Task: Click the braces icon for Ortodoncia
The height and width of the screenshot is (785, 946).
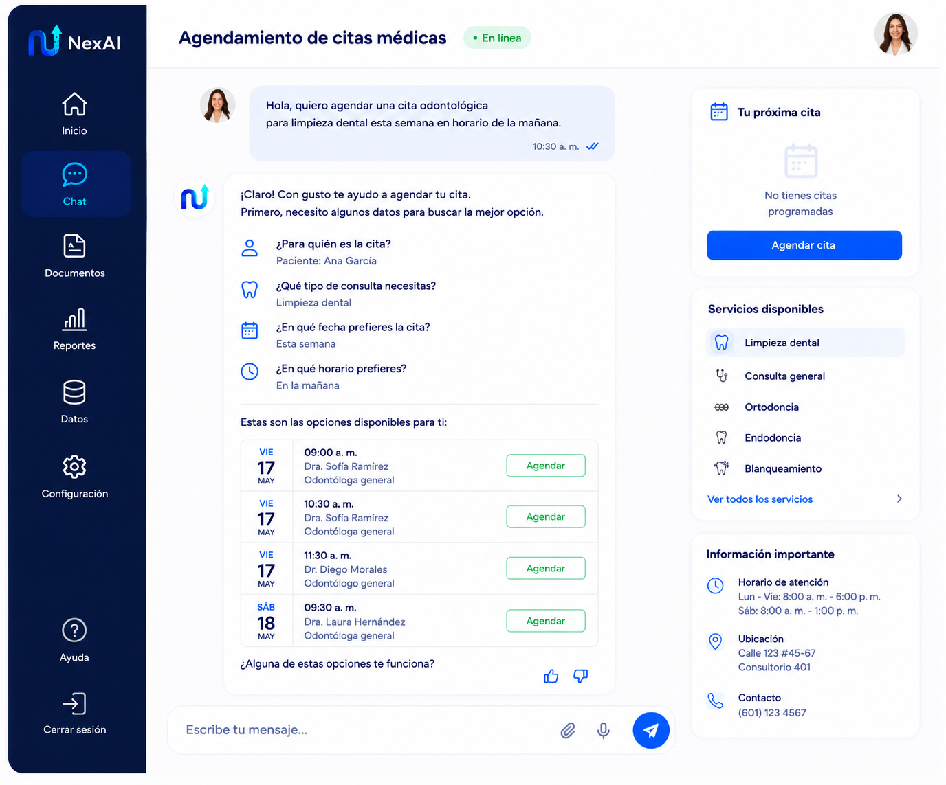Action: [722, 407]
